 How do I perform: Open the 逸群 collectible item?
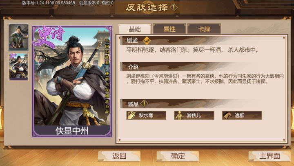(x=242, y=115)
